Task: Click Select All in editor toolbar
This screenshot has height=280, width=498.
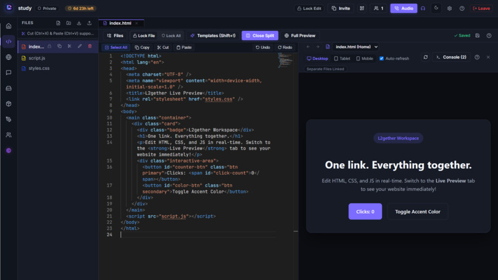Action: [x=116, y=48]
